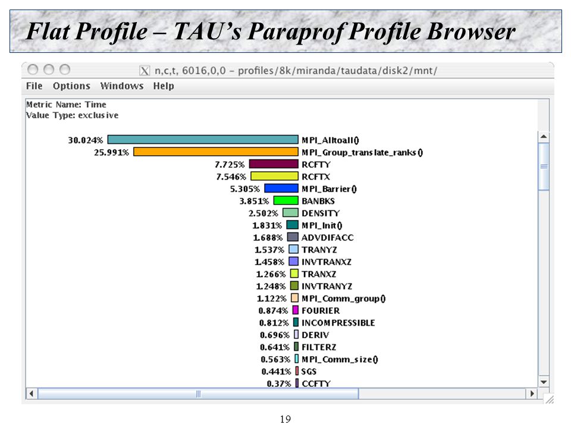Click the orange MPI_Group_translate_ranks() bar
This screenshot has height=428, width=571.
216,152
